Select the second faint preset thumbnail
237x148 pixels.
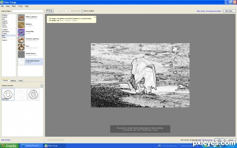click(21, 94)
